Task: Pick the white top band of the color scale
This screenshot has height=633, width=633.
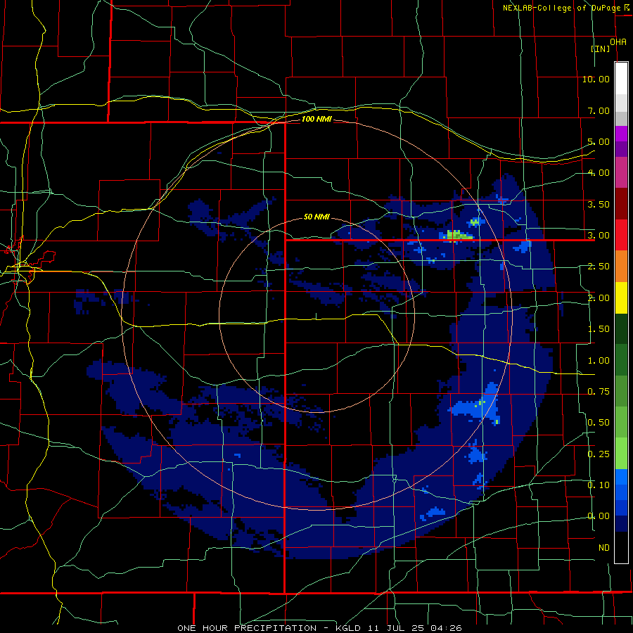Action: point(621,79)
